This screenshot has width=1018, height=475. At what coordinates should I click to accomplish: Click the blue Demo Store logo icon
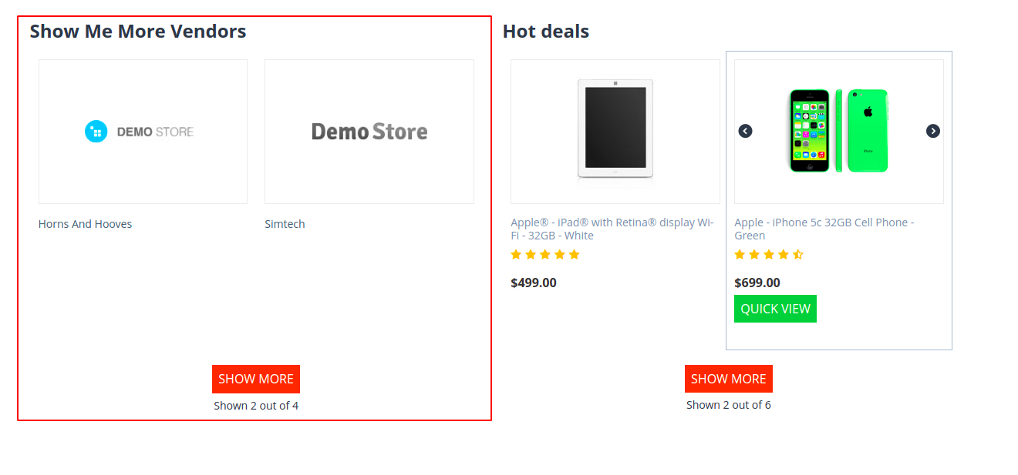click(96, 132)
